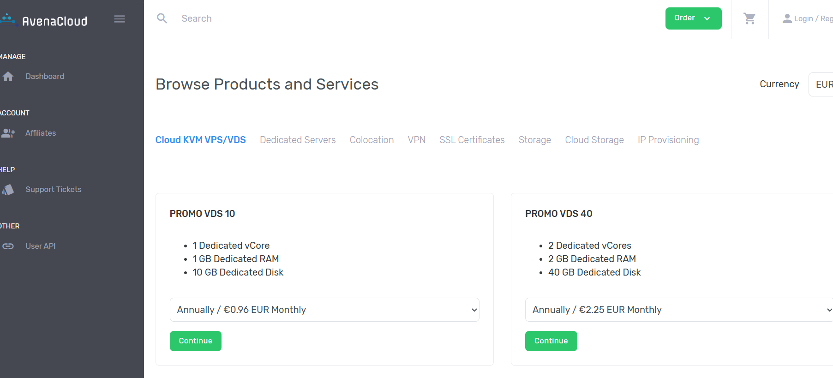Click the AvenaCloud logo icon
The height and width of the screenshot is (378, 833).
coord(8,20)
